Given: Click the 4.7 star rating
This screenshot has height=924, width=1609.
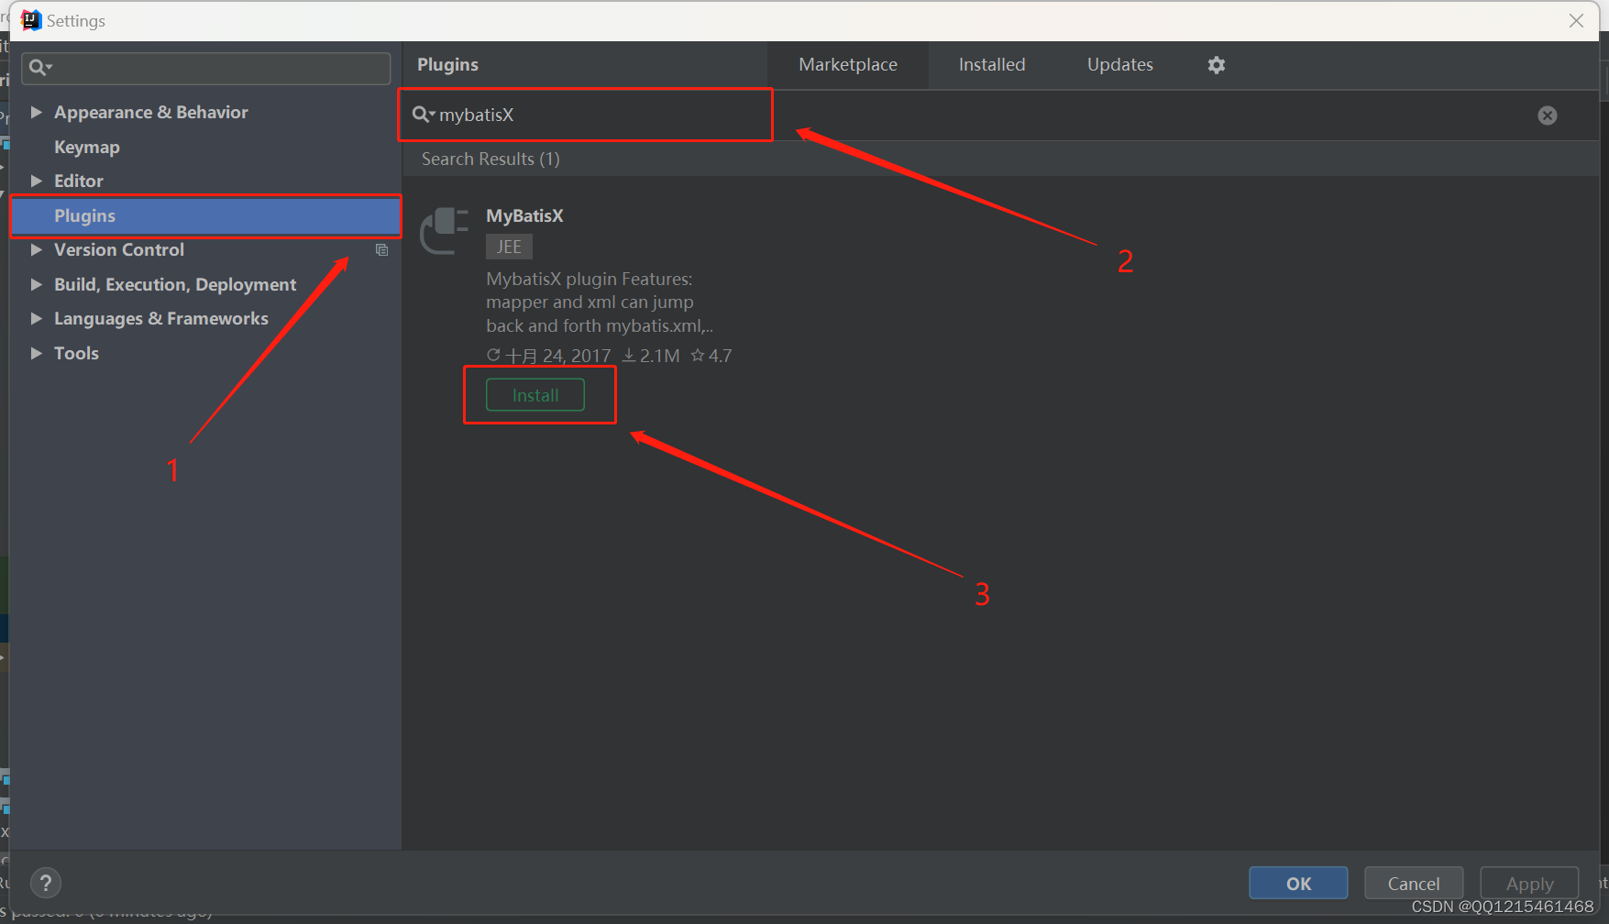Looking at the screenshot, I should 711,356.
